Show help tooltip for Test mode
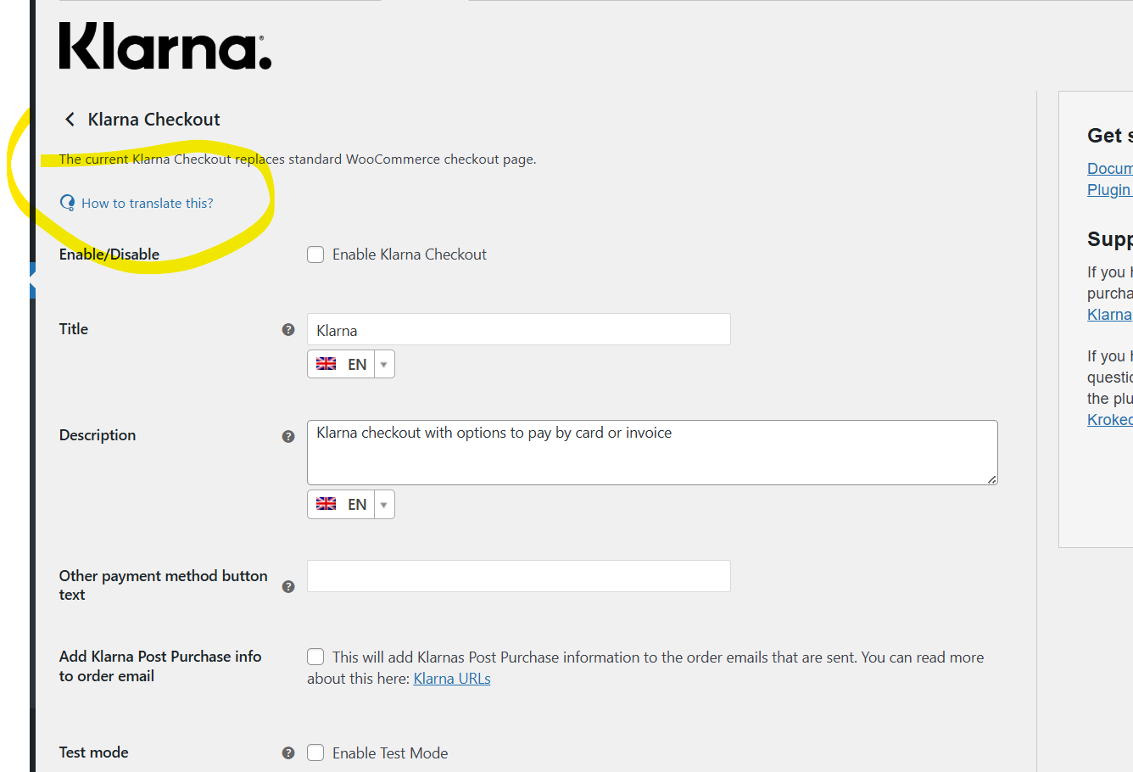Viewport: 1133px width, 772px height. tap(288, 752)
